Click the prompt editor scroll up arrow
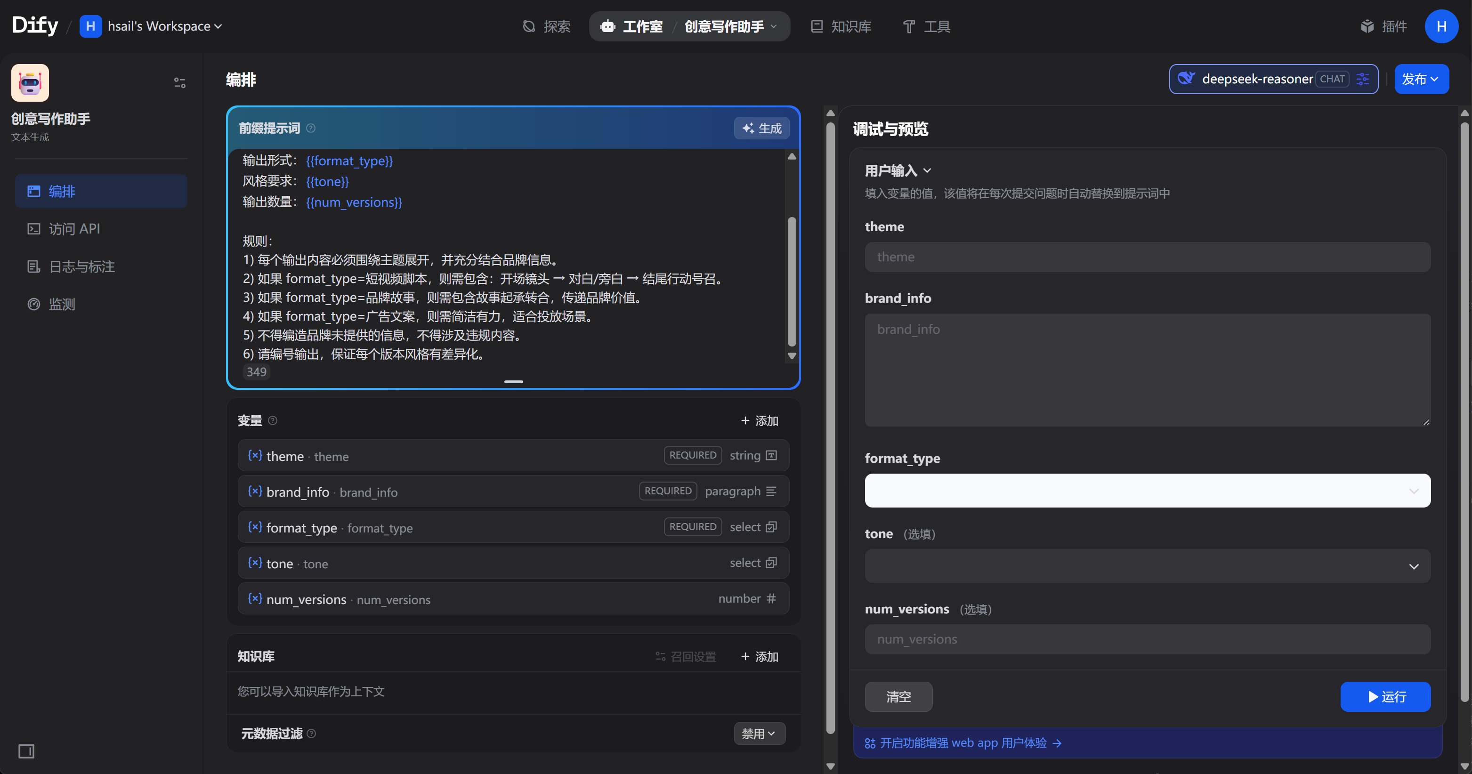Screen dimensions: 1472x774 click(x=792, y=156)
